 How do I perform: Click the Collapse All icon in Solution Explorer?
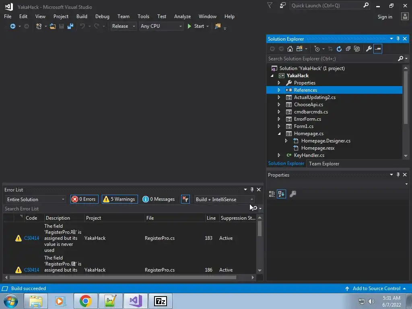click(348, 49)
